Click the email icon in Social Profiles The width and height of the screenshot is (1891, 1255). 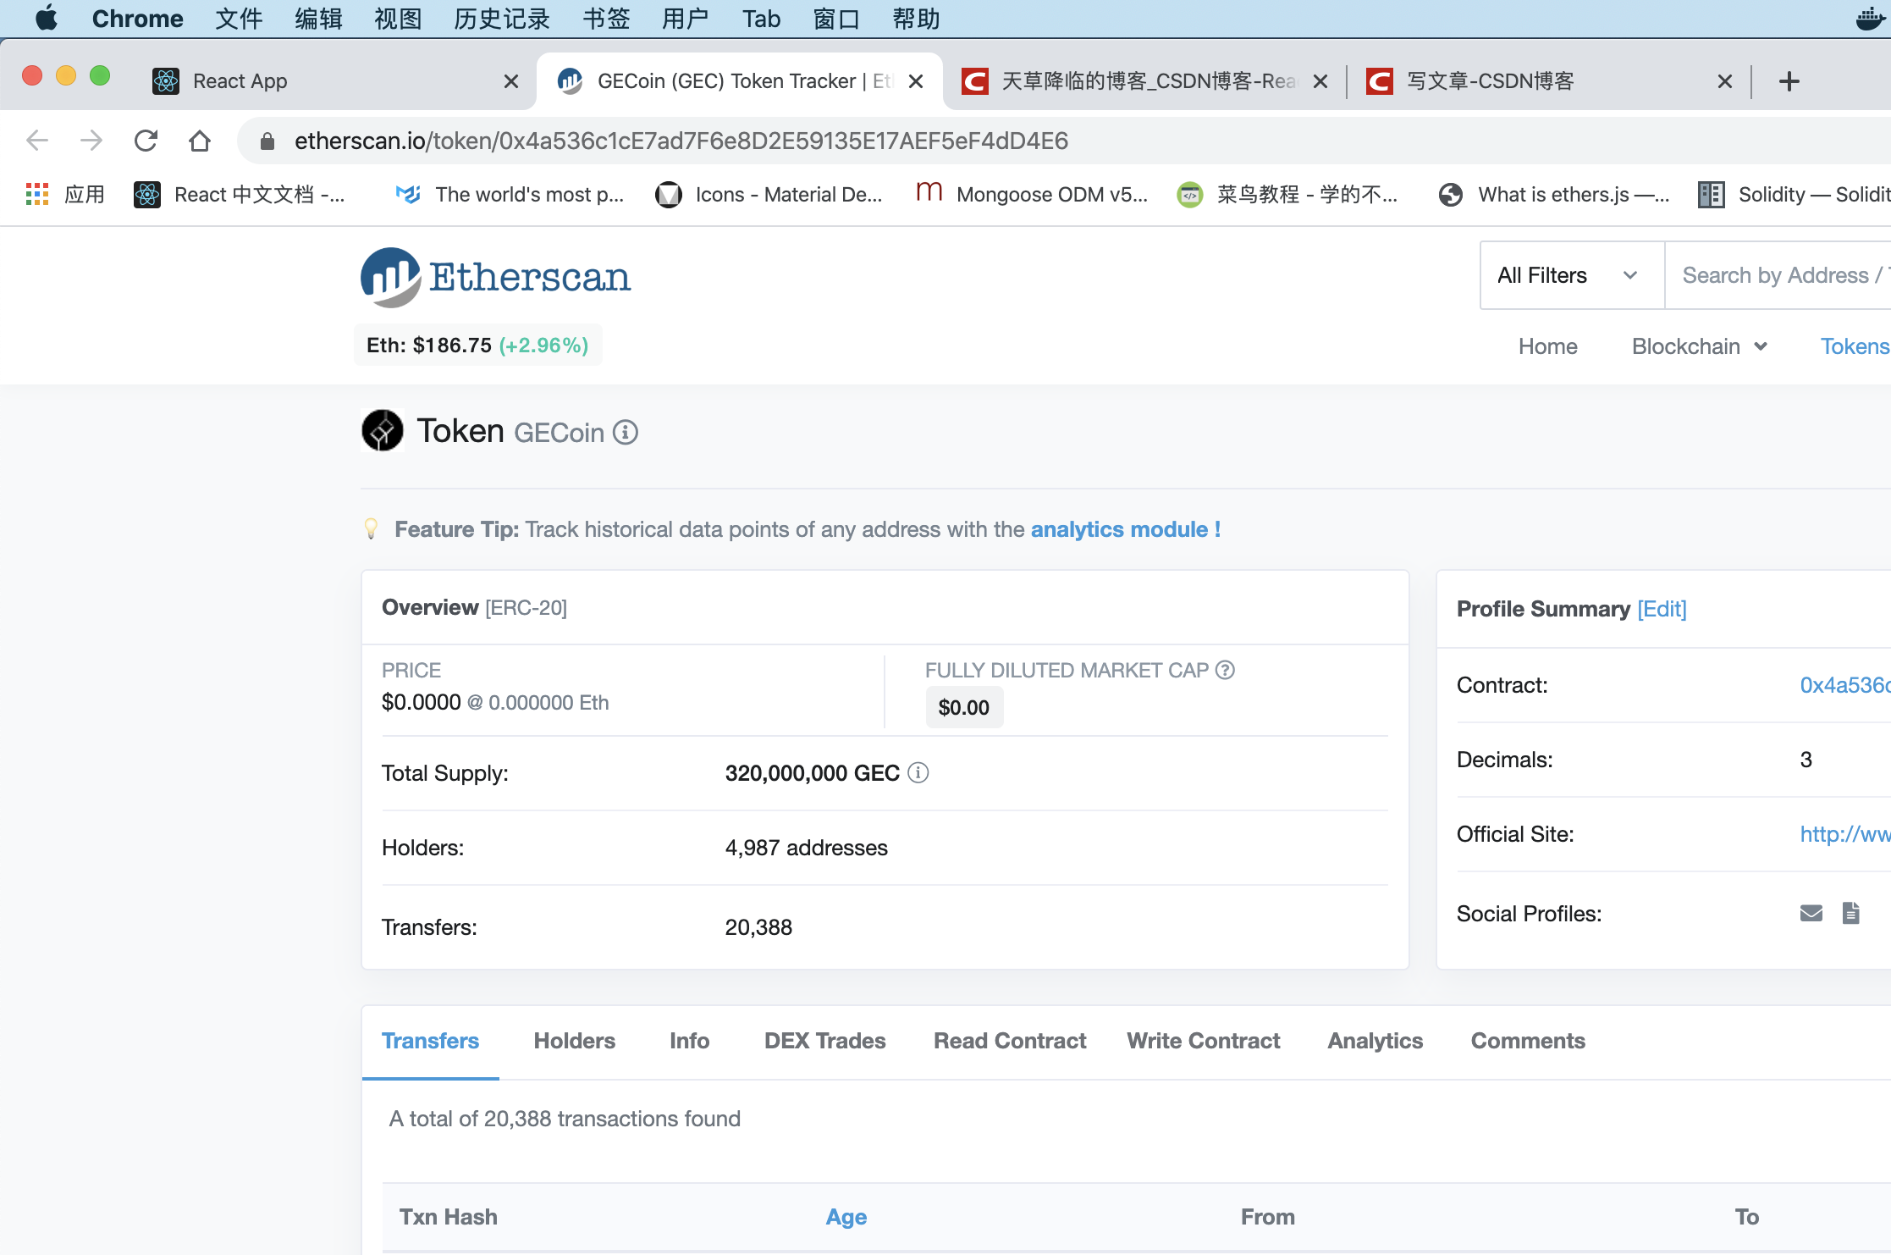click(1811, 913)
